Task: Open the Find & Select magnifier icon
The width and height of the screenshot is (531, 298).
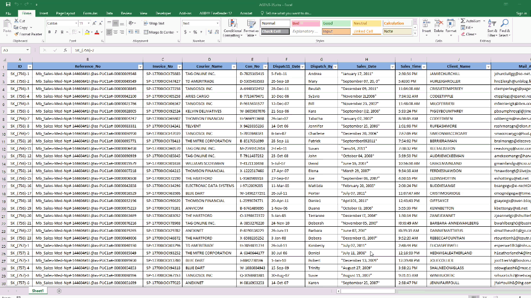Action: (x=504, y=23)
